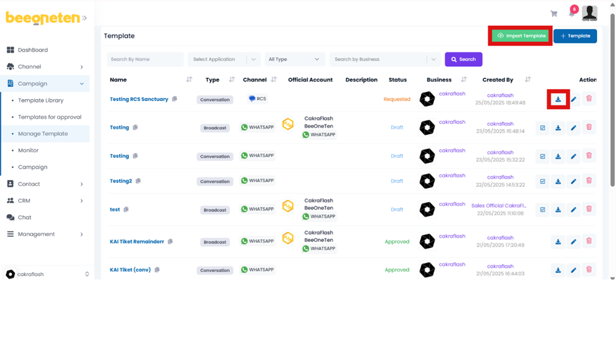Copy the Testing RCS Sanctuary template name

pyautogui.click(x=175, y=99)
